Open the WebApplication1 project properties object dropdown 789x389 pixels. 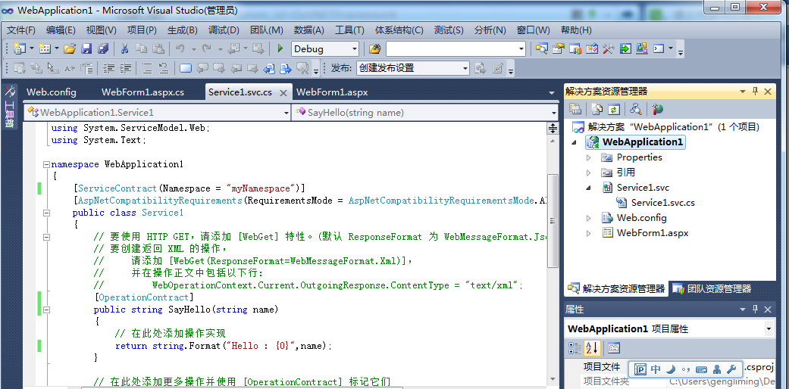pos(769,329)
